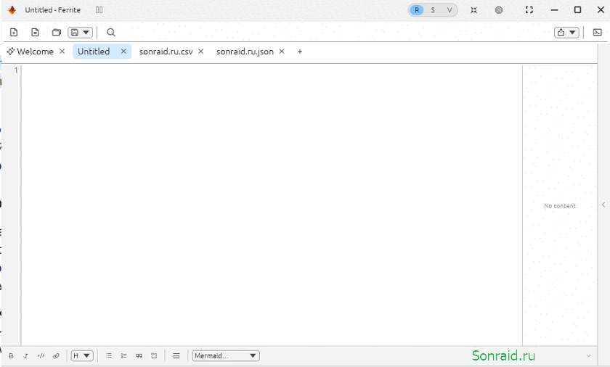The image size is (610, 367).
Task: Open the Mermaid diagram dropdown
Action: point(226,355)
